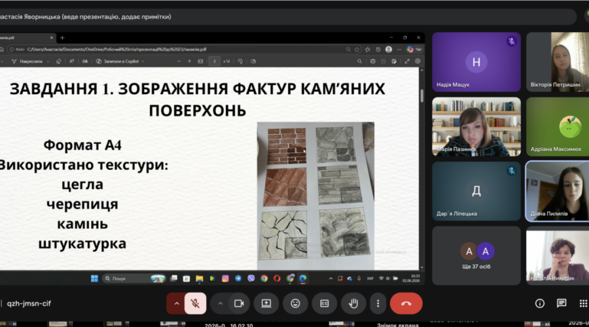Click the taskbar Пошук search box
This screenshot has height=327, width=589.
[x=134, y=278]
